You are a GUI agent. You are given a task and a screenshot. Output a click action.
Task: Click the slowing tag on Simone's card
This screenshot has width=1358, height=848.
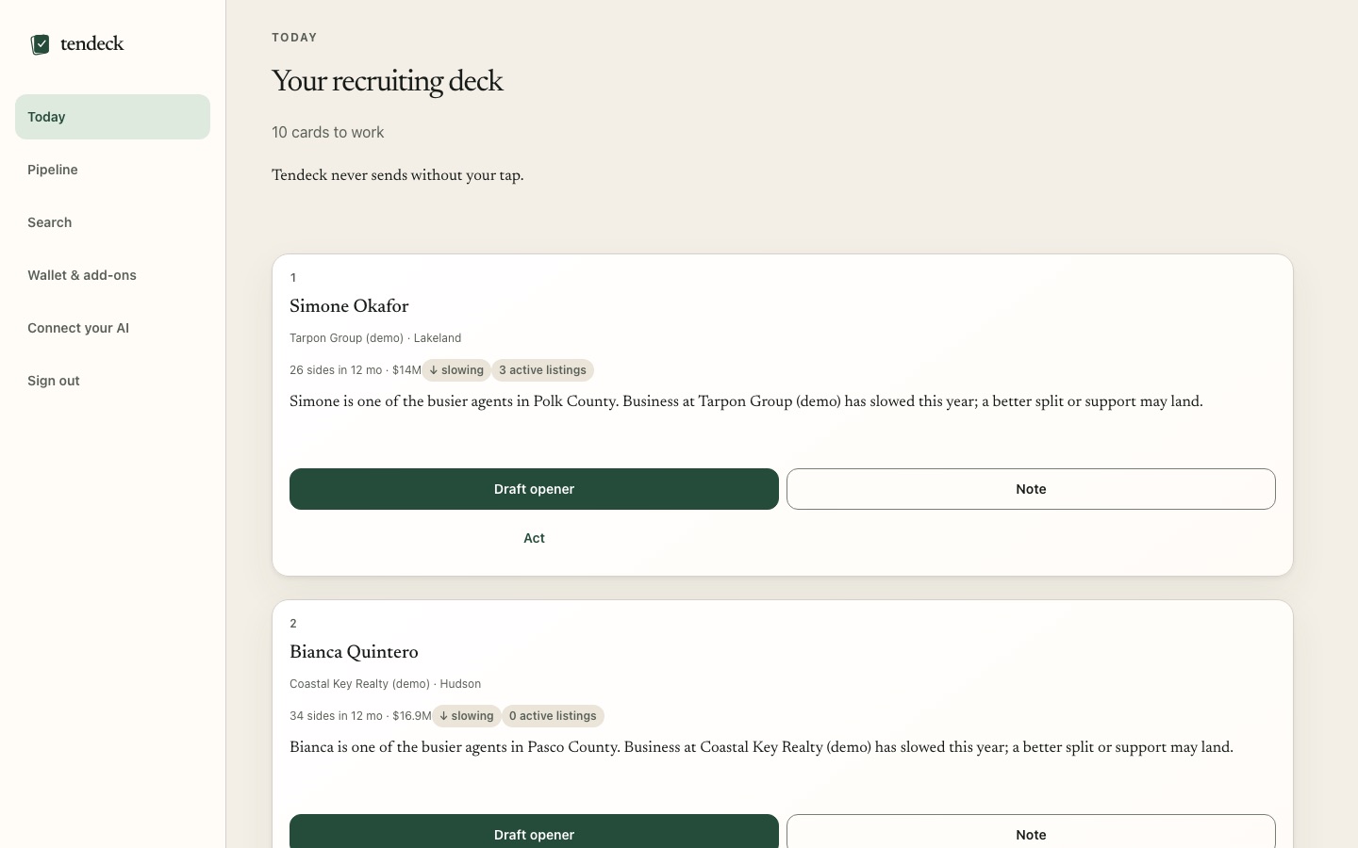[x=456, y=370]
